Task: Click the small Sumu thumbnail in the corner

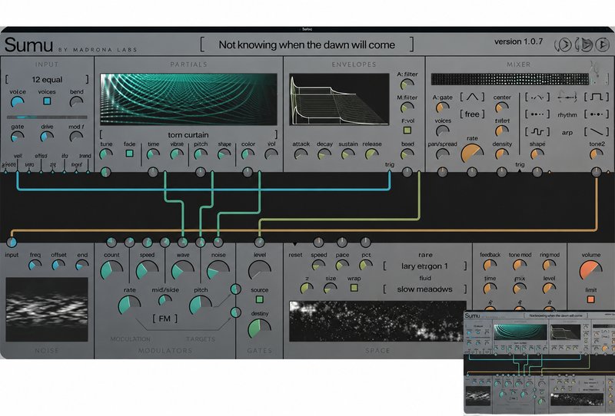Action: pos(540,363)
